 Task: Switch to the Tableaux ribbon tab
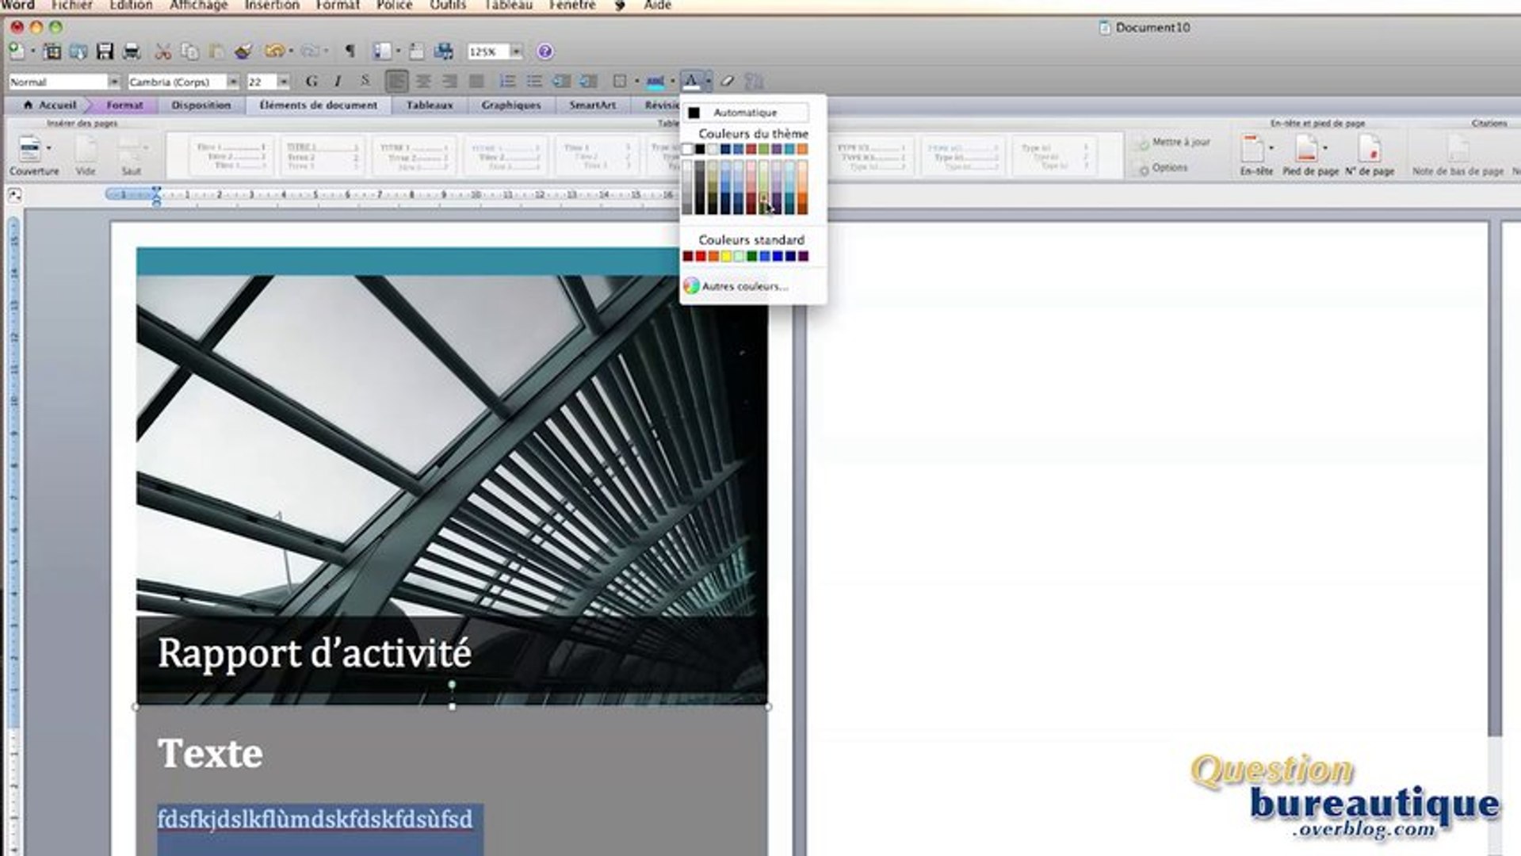[430, 105]
